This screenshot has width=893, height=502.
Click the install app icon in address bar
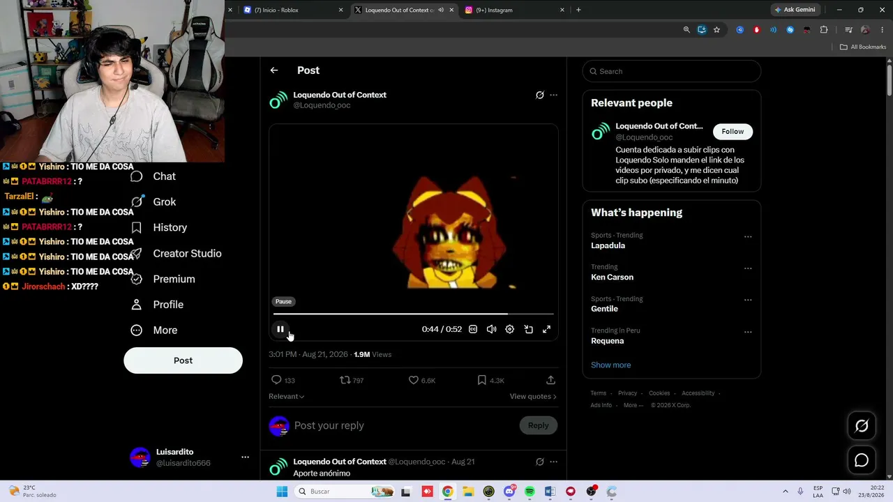pyautogui.click(x=702, y=30)
